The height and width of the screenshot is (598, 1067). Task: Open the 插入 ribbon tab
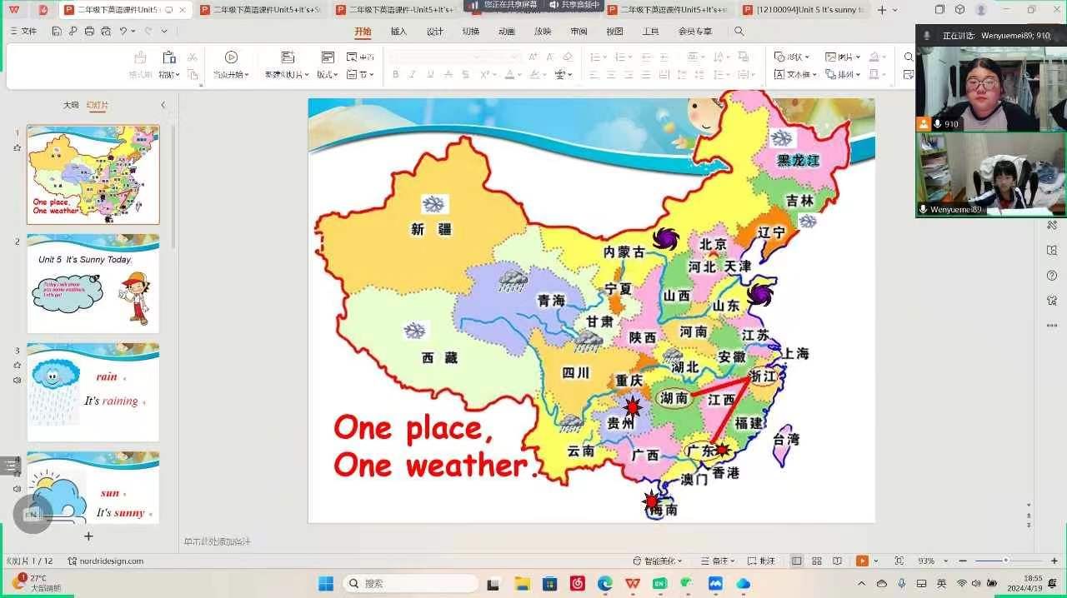(398, 32)
